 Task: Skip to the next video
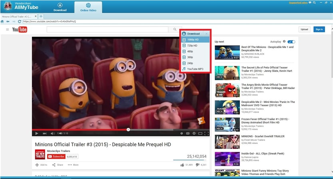click(x=45, y=133)
